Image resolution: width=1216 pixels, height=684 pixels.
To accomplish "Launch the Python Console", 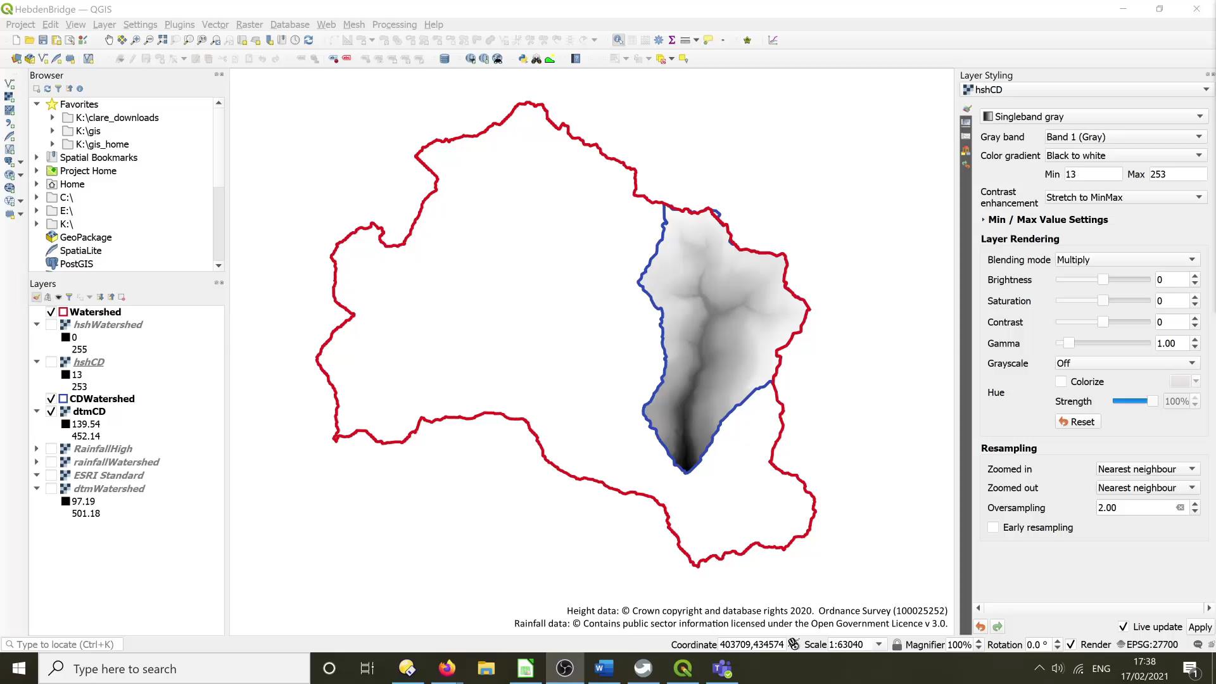I will (523, 58).
